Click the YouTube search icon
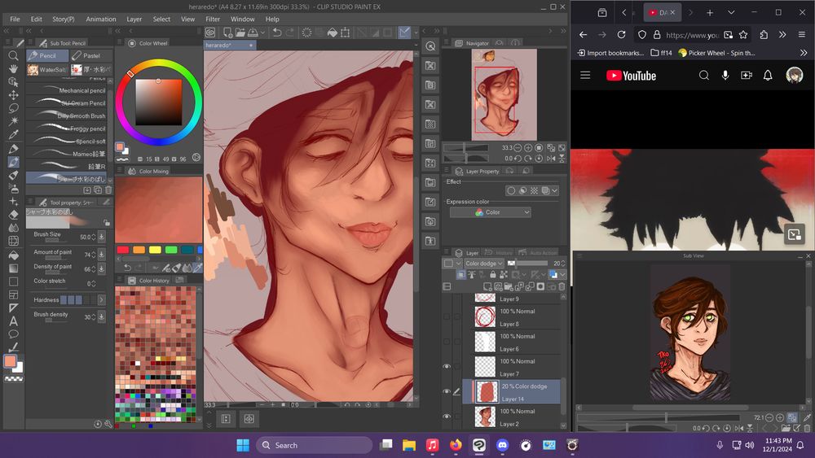815x458 pixels. (704, 75)
